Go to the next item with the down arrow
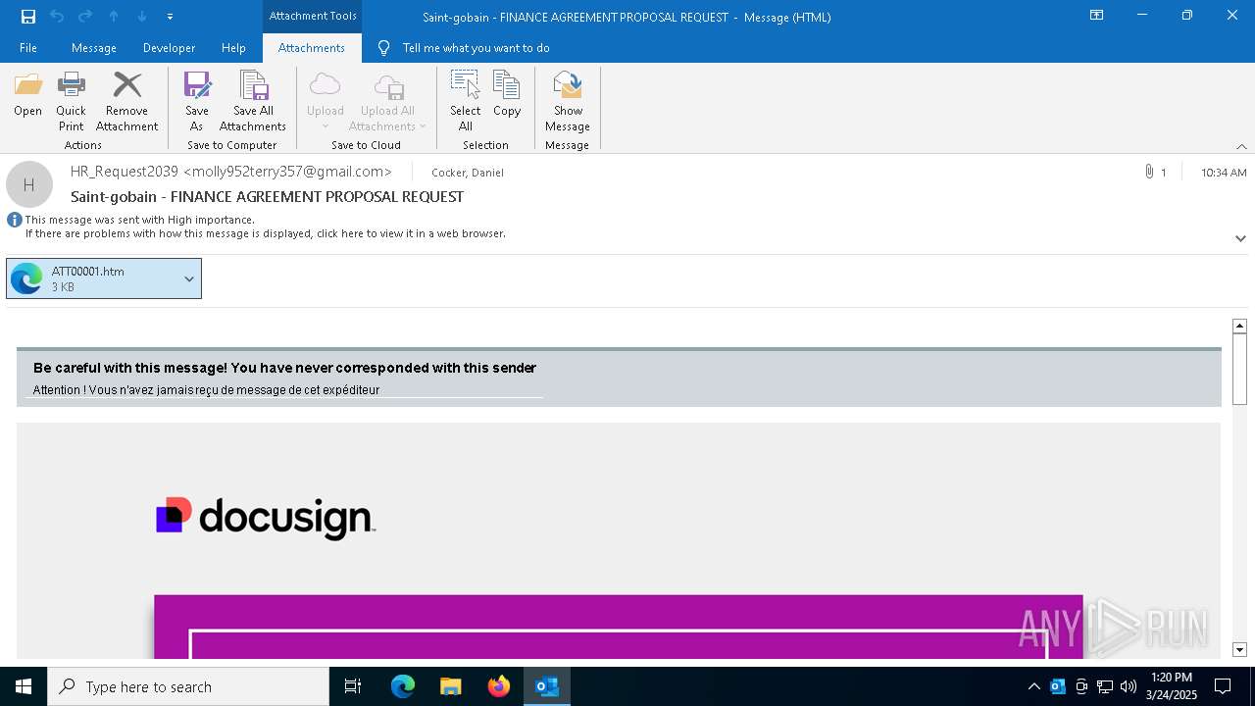 [141, 16]
